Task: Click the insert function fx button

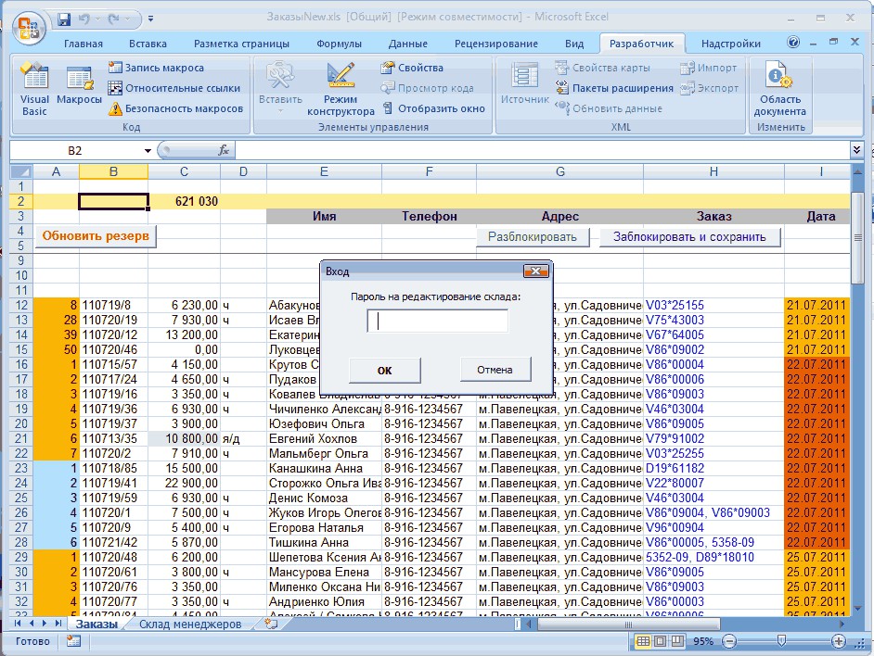Action: click(x=224, y=150)
